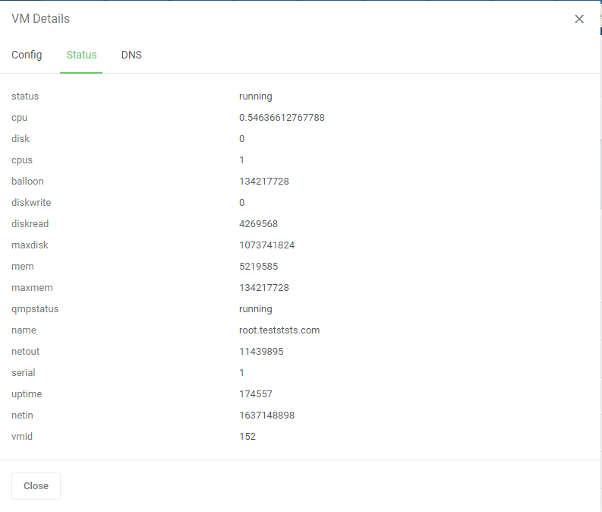Select the balloon value 134217728
Viewport: 602px width, 512px height.
(263, 182)
